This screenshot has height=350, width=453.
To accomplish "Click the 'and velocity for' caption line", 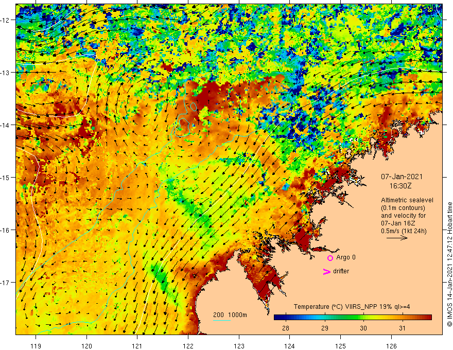I will (x=403, y=216).
